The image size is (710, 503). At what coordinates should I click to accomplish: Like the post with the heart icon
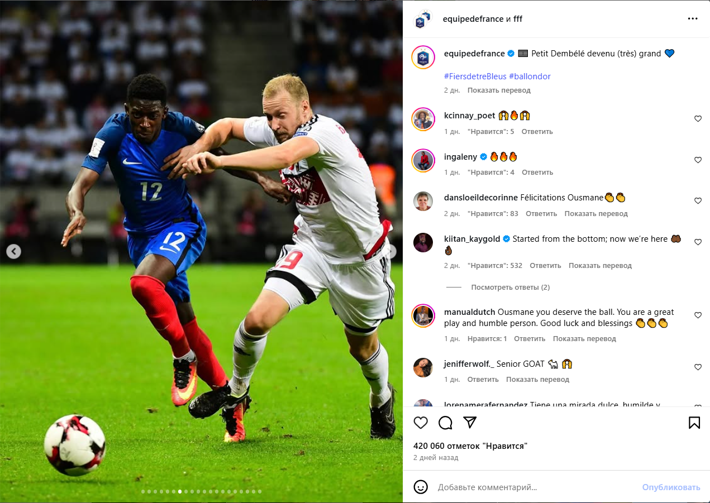coord(421,423)
